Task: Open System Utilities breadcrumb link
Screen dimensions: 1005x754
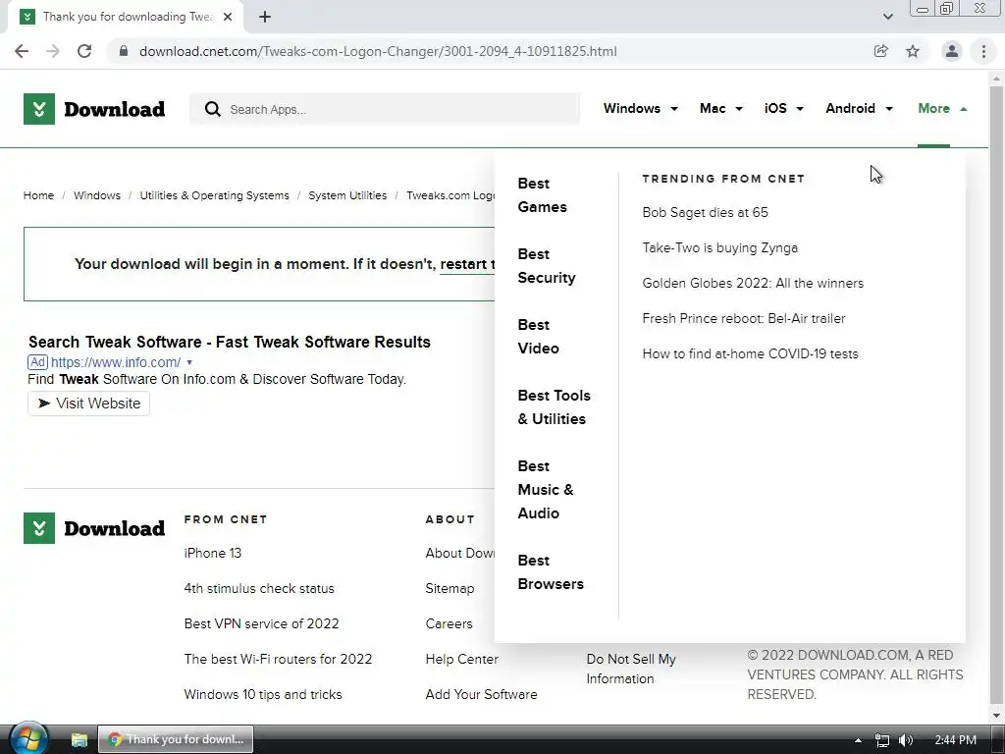Action: 347,195
